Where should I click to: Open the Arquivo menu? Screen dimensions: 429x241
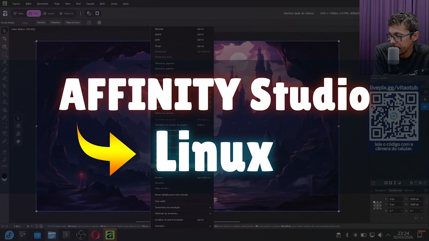pos(16,4)
